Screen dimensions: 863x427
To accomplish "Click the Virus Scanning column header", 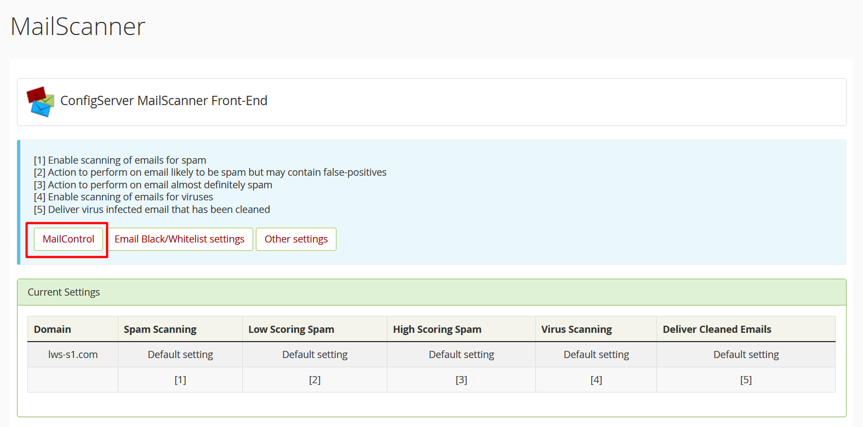I will tap(576, 329).
